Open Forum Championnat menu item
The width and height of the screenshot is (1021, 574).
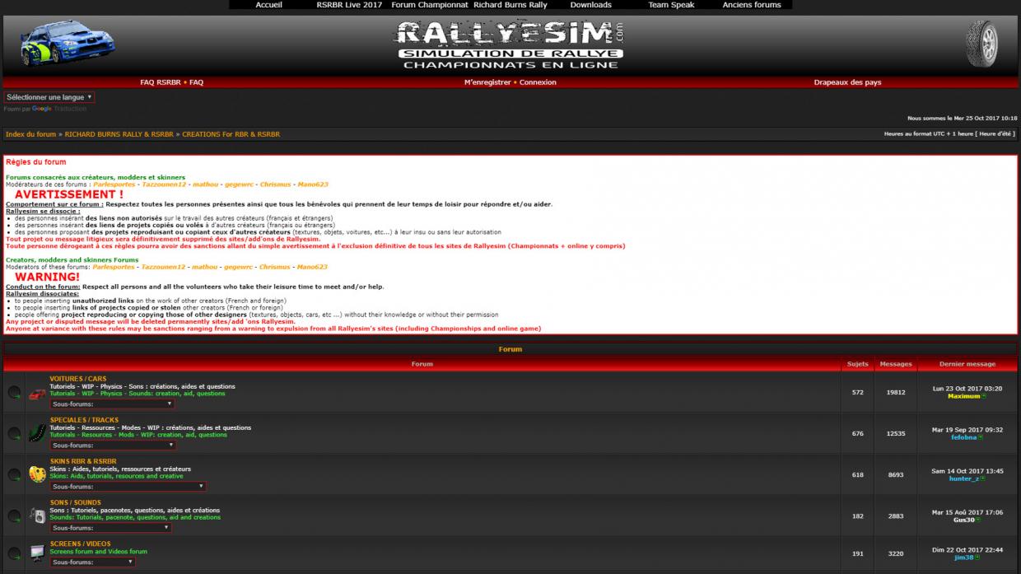(x=430, y=5)
